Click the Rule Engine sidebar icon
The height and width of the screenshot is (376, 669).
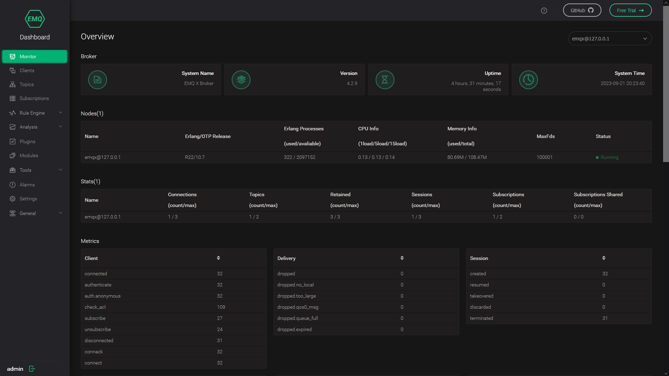(x=13, y=113)
